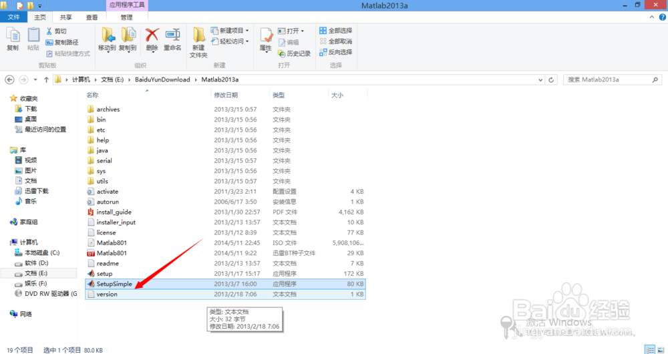Click the ribbon help question mark icon

[x=662, y=17]
